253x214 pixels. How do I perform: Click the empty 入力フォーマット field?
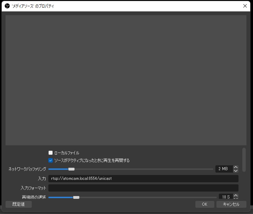(143, 188)
